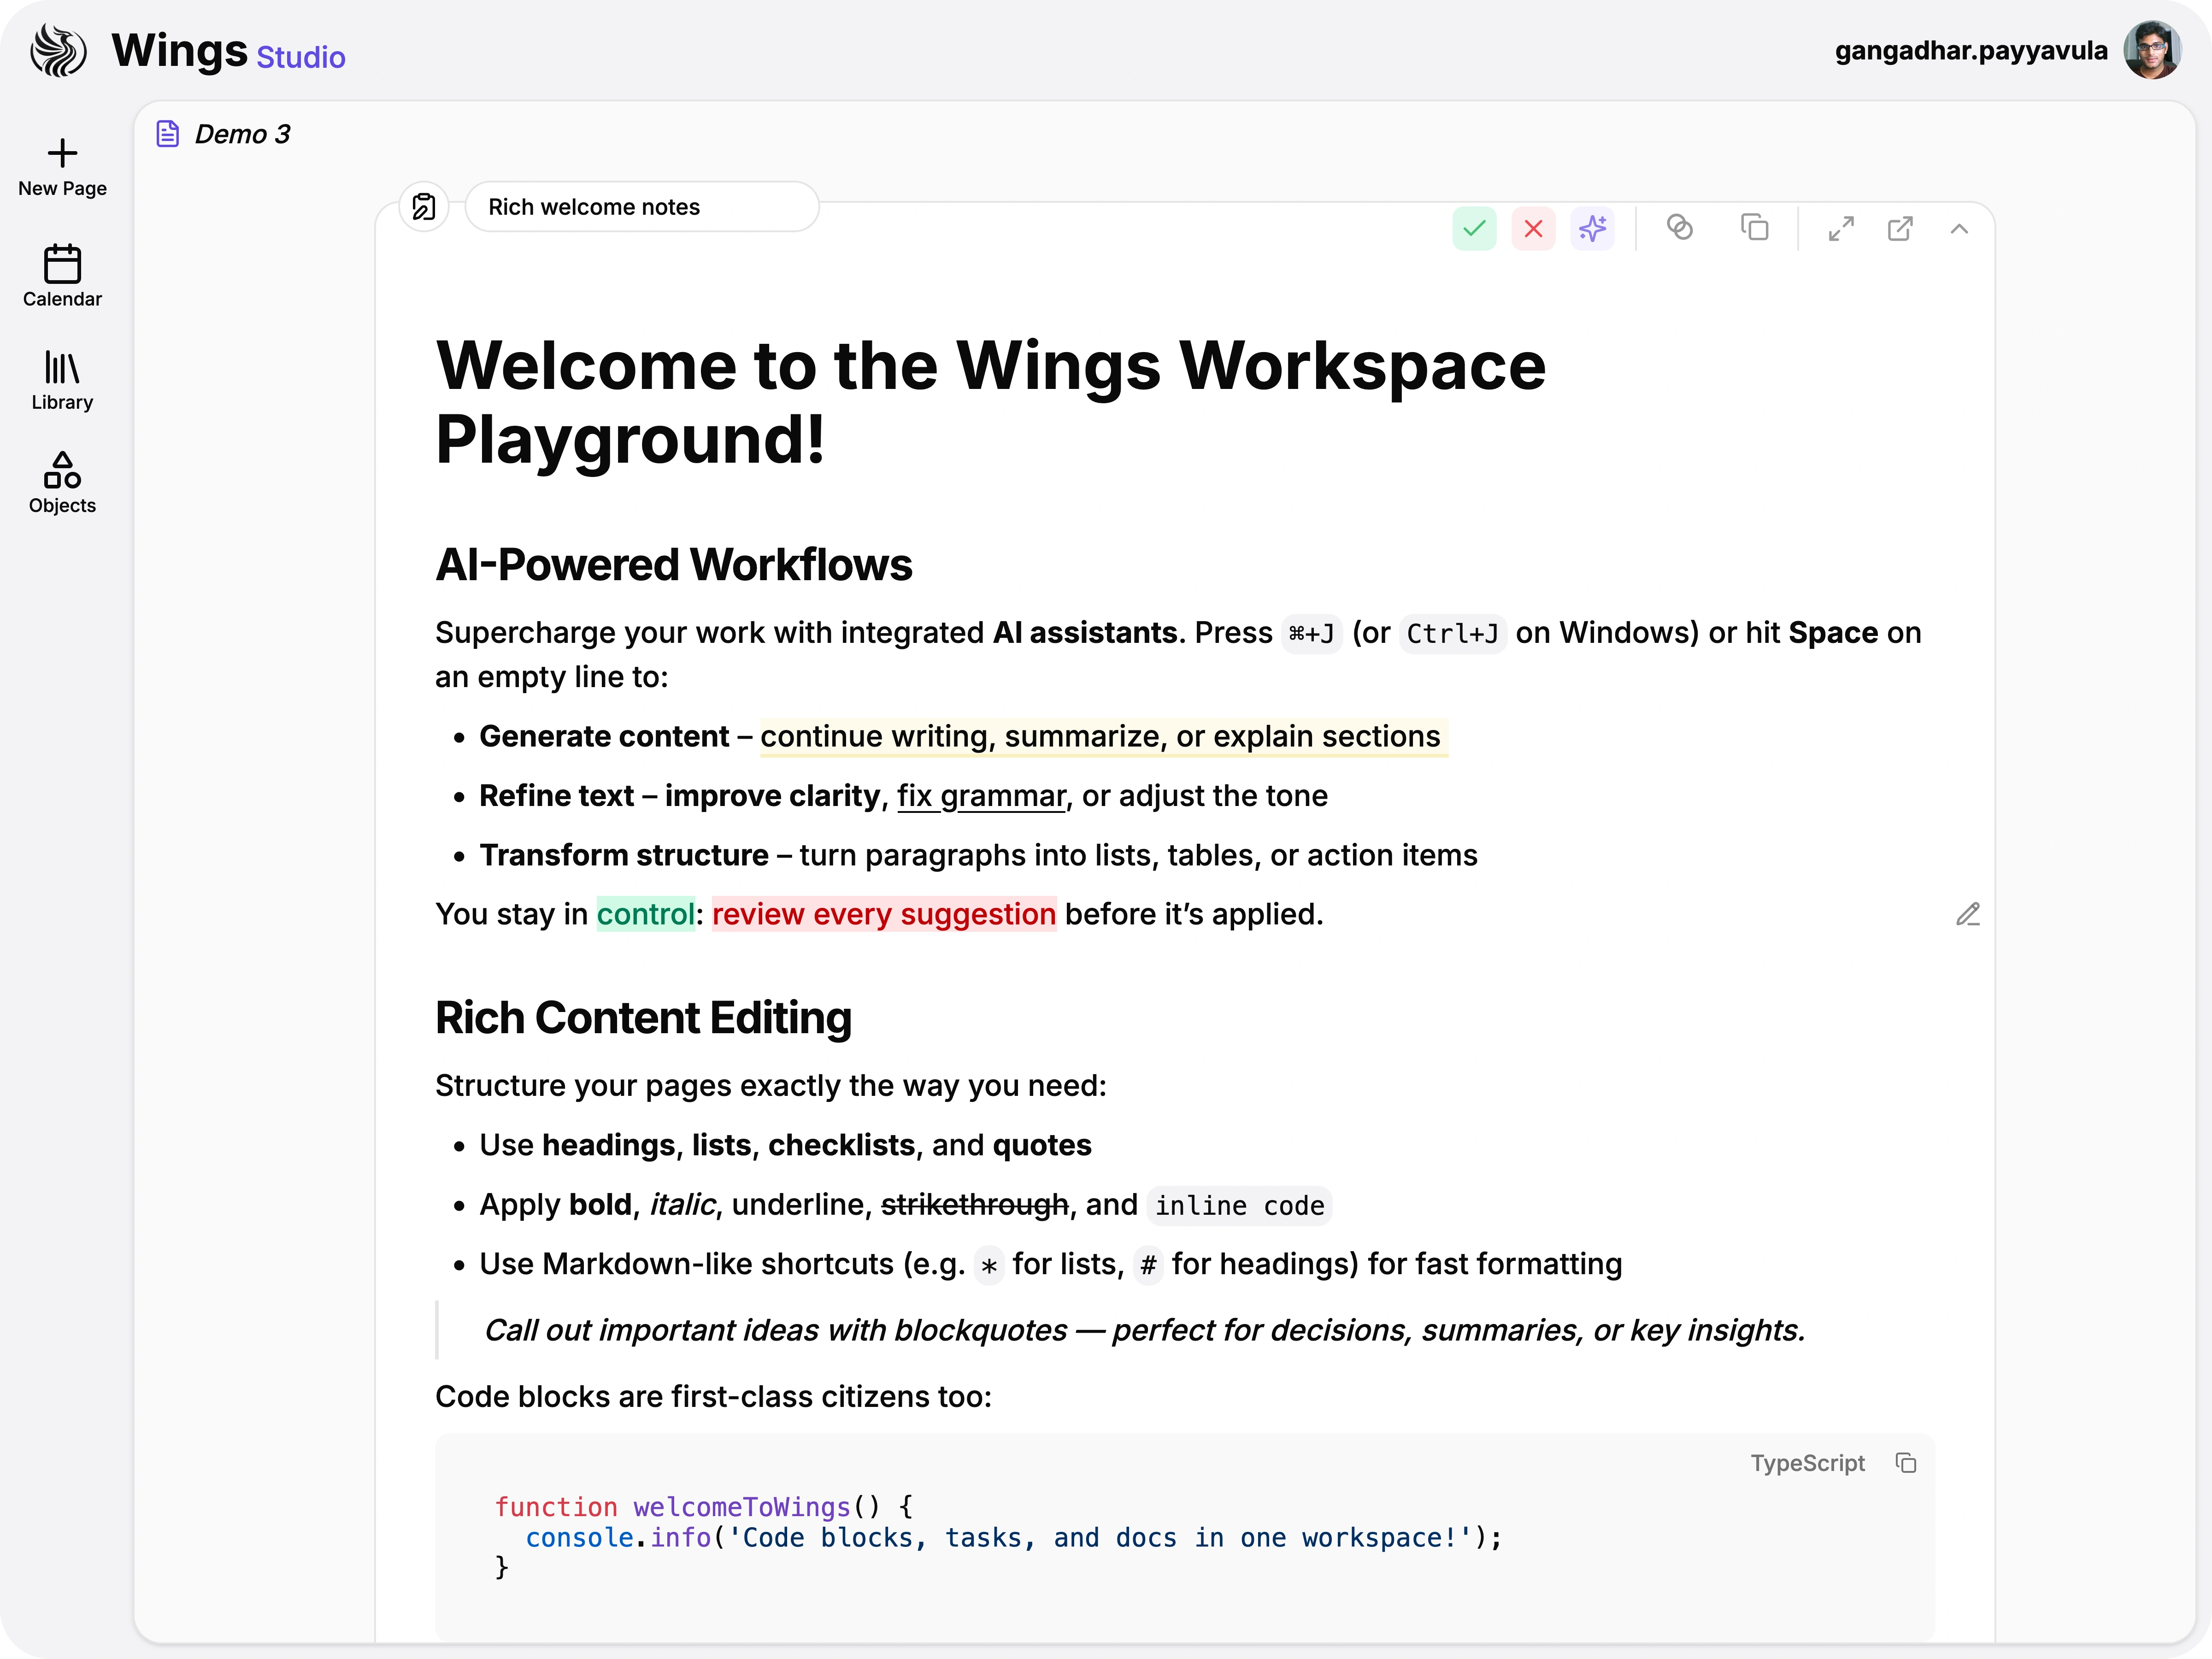Image resolution: width=2212 pixels, height=1659 pixels.
Task: Select the highlighted control text
Action: point(646,914)
